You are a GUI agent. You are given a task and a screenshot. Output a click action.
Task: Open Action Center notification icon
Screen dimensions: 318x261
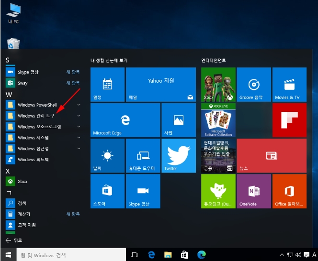pyautogui.click(x=307, y=255)
